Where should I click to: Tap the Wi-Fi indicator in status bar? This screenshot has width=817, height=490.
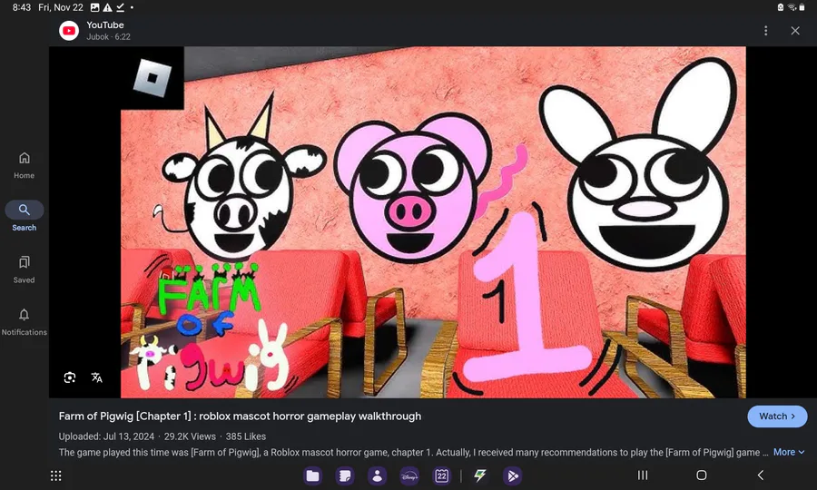pyautogui.click(x=792, y=7)
